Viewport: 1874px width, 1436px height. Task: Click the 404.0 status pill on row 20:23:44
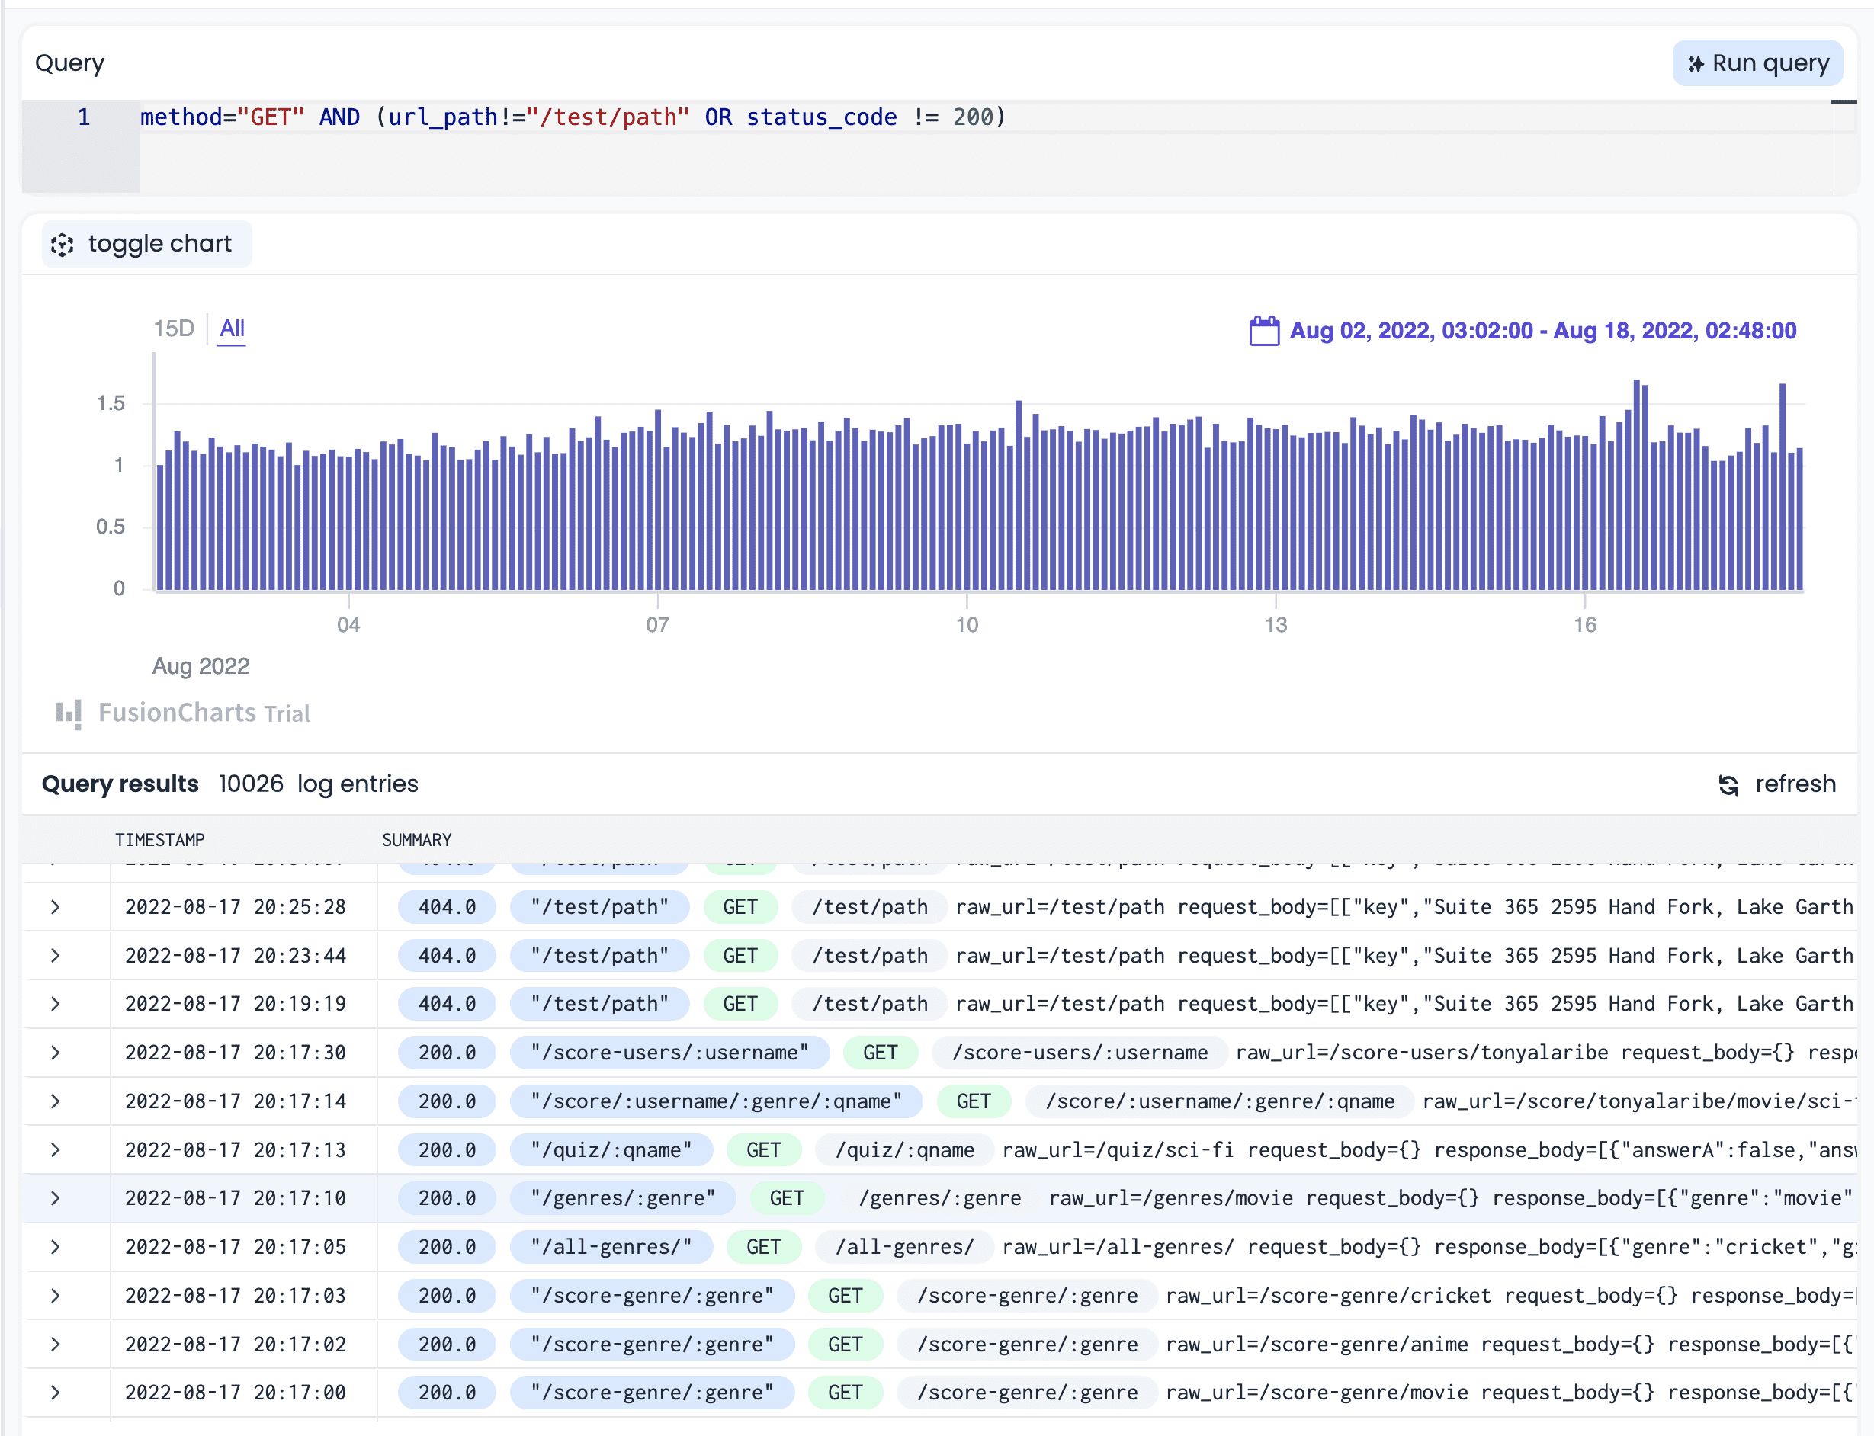tap(445, 955)
